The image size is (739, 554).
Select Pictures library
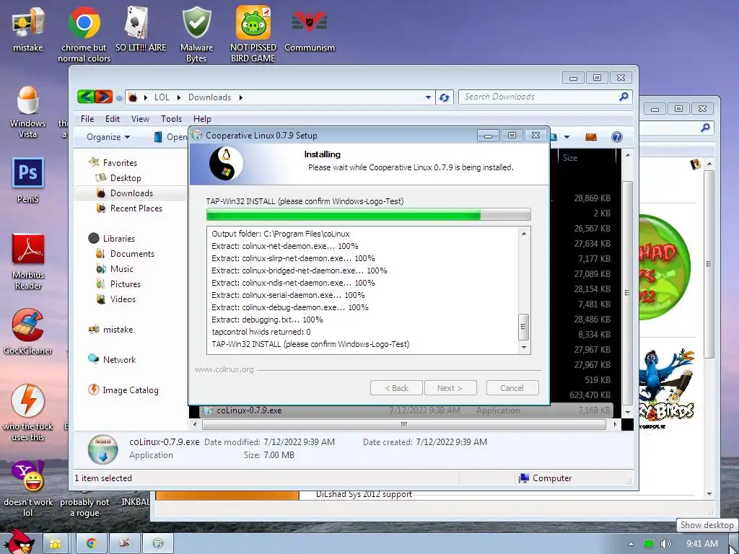point(126,284)
